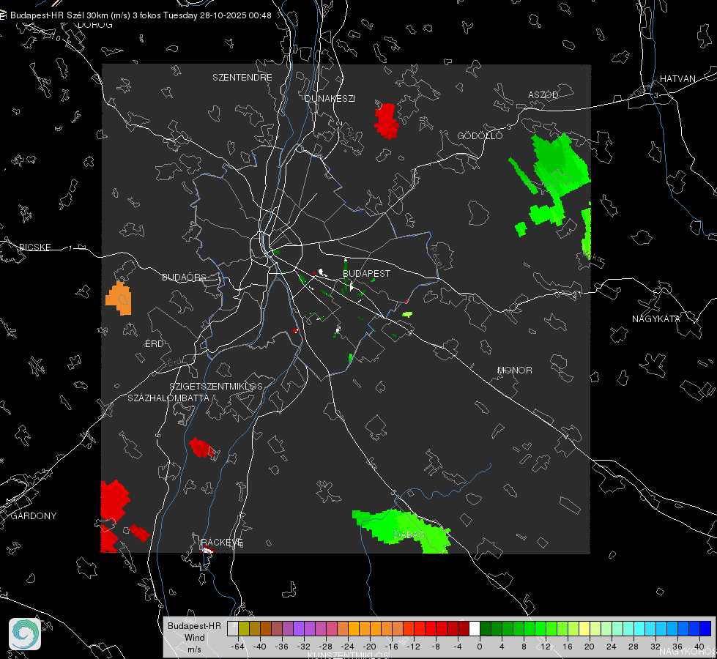
Task: Click the white zero swatch in wind legend
Action: [x=475, y=629]
